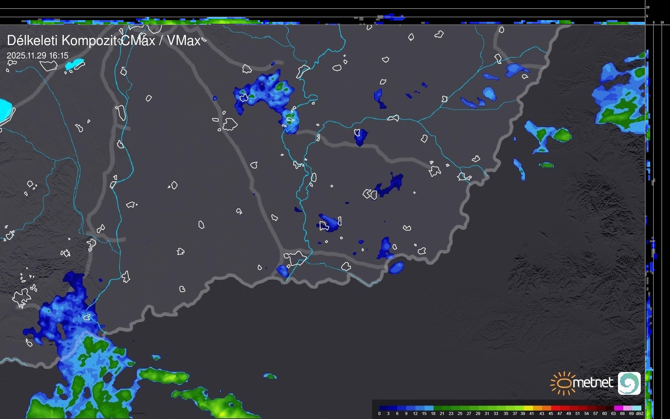Select the orange 41 dBZ legend swatch

tap(537, 408)
